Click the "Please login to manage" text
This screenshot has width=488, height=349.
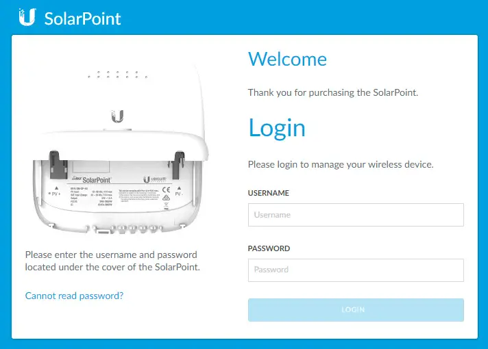[341, 165]
